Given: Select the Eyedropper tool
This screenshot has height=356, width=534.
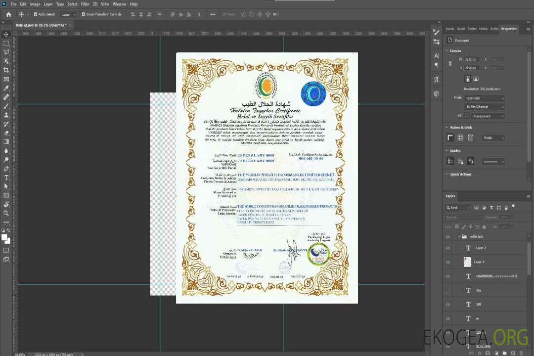Looking at the screenshot, I should [x=6, y=88].
